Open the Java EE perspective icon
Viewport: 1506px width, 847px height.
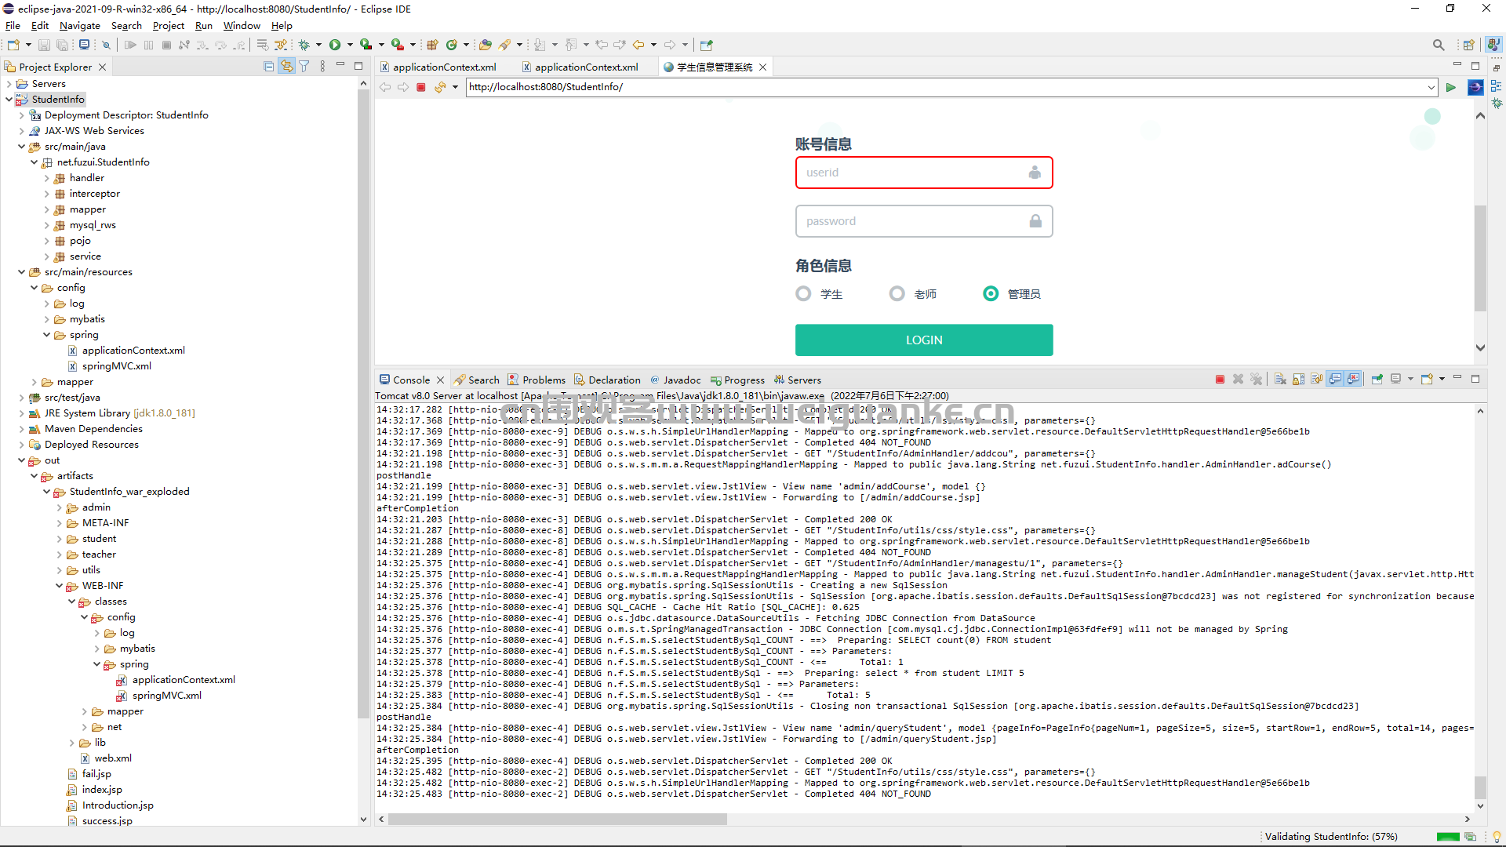coord(1494,45)
